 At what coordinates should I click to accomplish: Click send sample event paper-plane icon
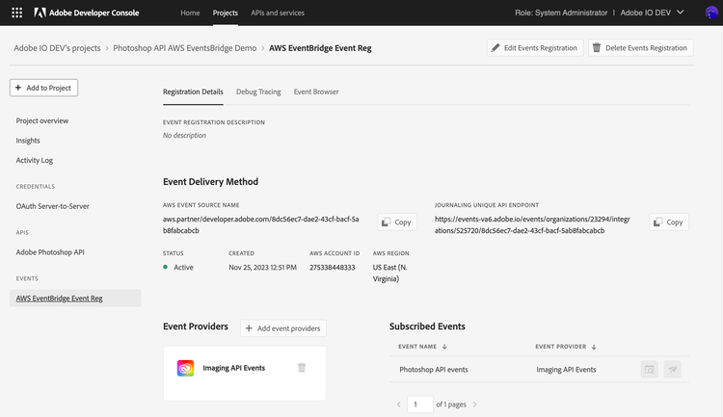[x=672, y=369]
